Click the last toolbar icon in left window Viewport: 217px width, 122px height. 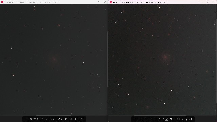[x=82, y=119]
